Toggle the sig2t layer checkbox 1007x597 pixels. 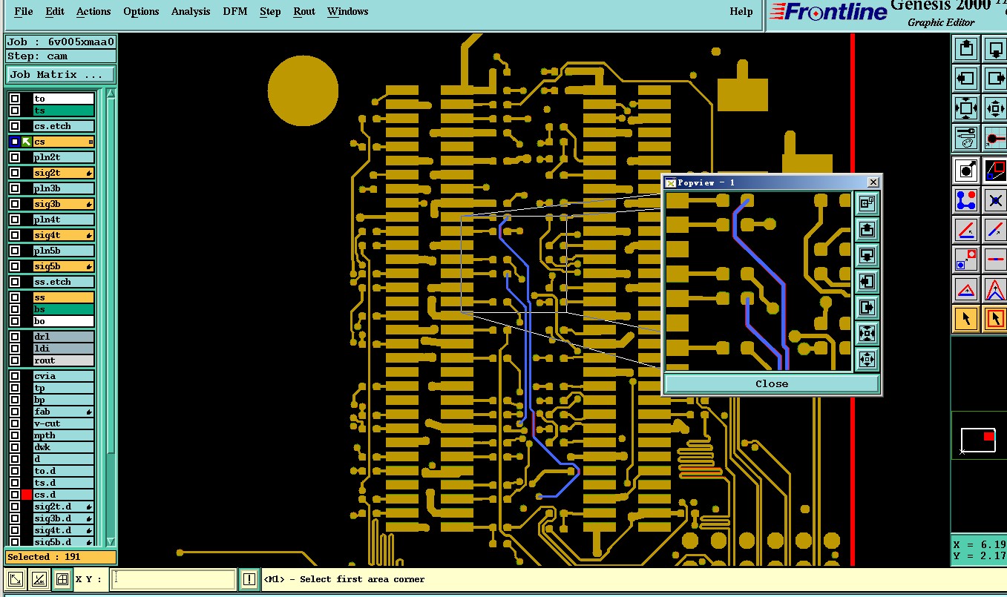point(15,173)
